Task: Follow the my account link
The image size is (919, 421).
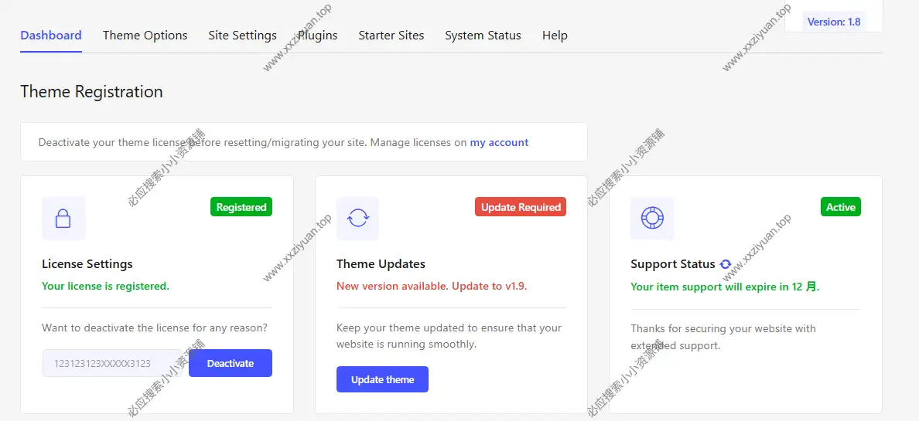Action: 499,142
